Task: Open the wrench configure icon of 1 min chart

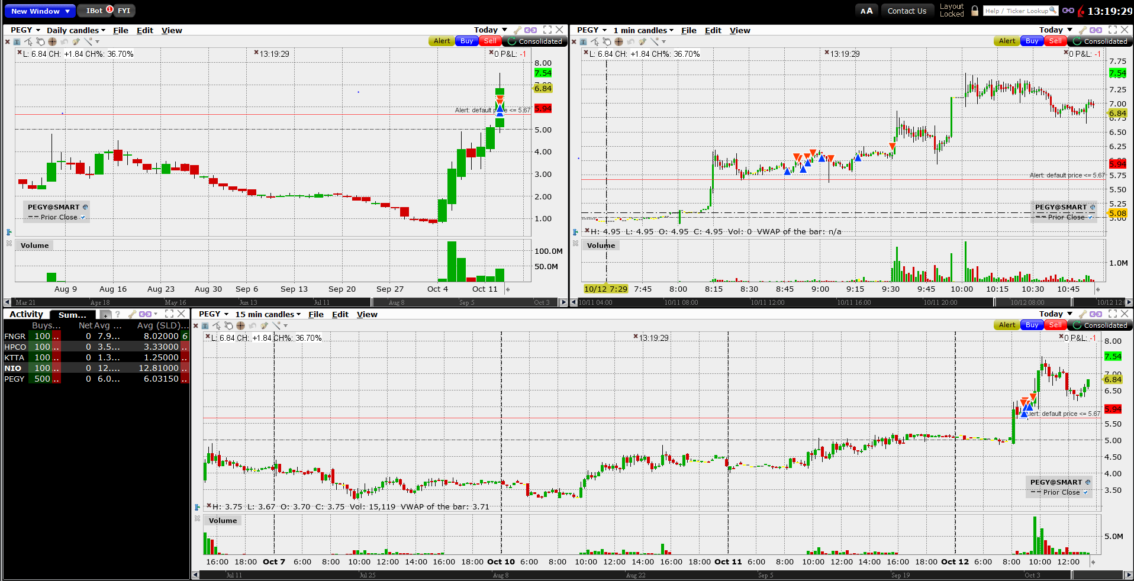Action: (x=1083, y=30)
